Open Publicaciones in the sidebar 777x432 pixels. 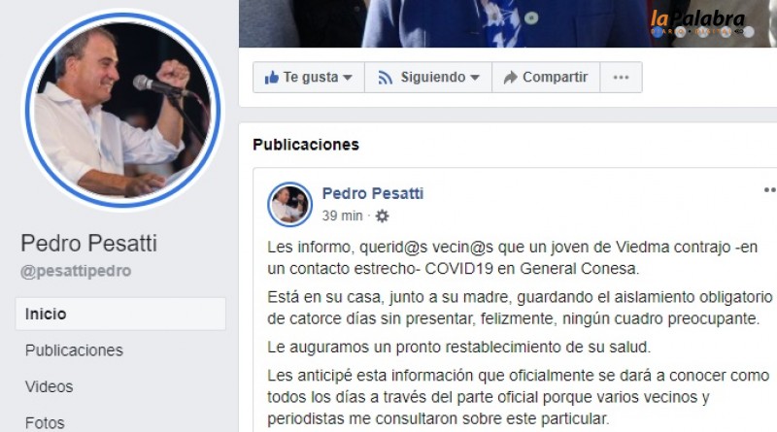74,350
